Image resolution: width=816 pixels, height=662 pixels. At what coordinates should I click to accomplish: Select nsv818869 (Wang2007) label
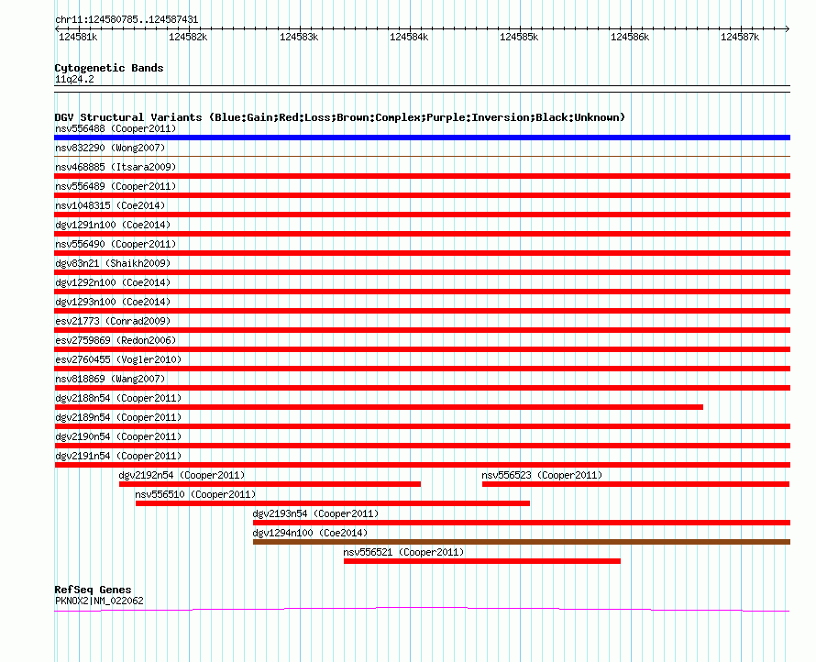[110, 379]
